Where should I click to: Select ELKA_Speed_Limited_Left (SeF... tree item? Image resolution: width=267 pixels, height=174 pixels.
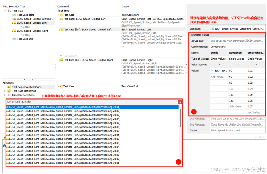pos(35,19)
